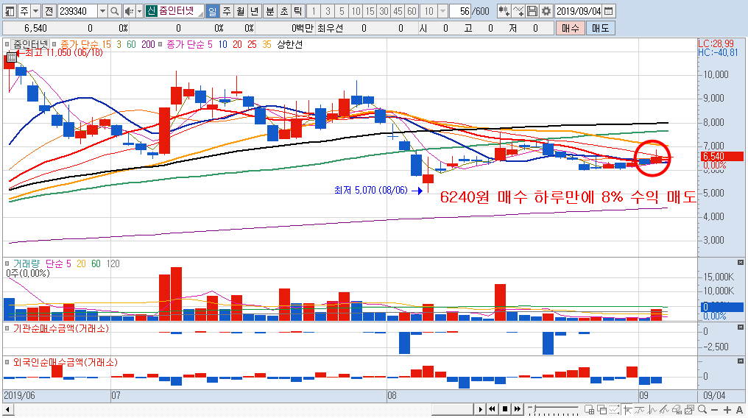Toggle the left panel icon in toolbar
The image size is (748, 418).
click(9, 11)
